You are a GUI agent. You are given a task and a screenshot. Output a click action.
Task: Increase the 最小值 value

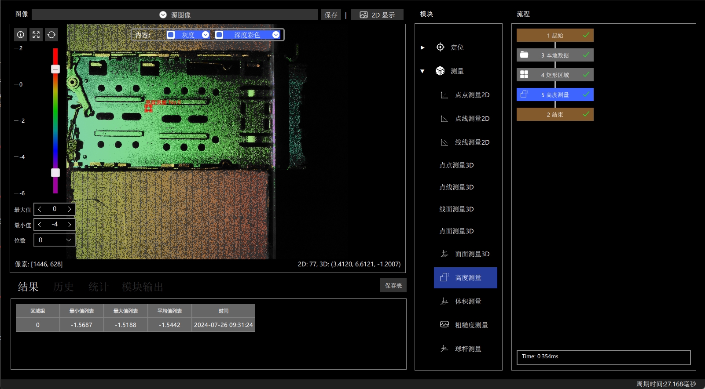pos(69,225)
